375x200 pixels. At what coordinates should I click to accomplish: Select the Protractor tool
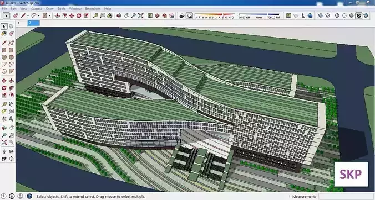(x=4, y=112)
